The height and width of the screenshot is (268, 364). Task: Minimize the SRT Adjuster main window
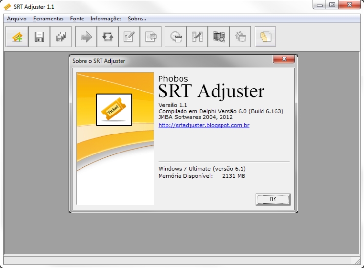(320, 5)
